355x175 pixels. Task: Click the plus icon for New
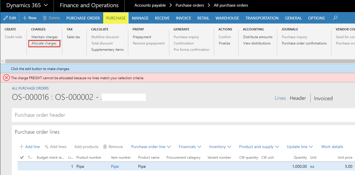(x=25, y=18)
